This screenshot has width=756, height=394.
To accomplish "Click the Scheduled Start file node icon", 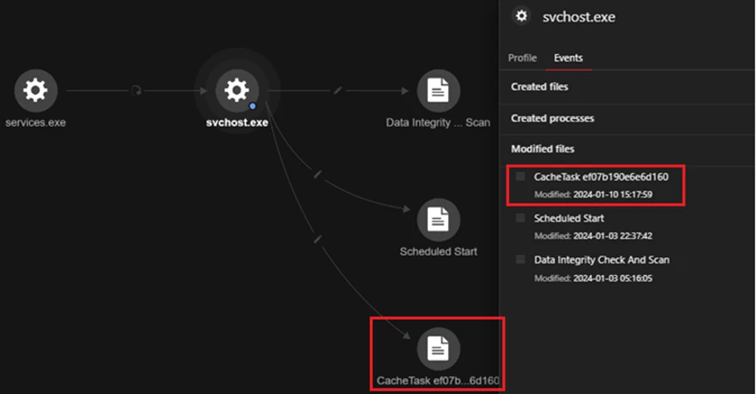I will tap(438, 220).
